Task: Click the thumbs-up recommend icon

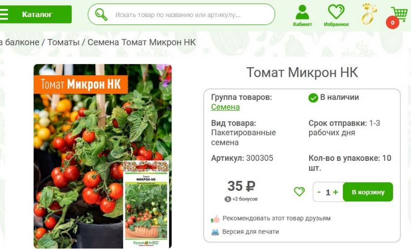Action: click(215, 218)
